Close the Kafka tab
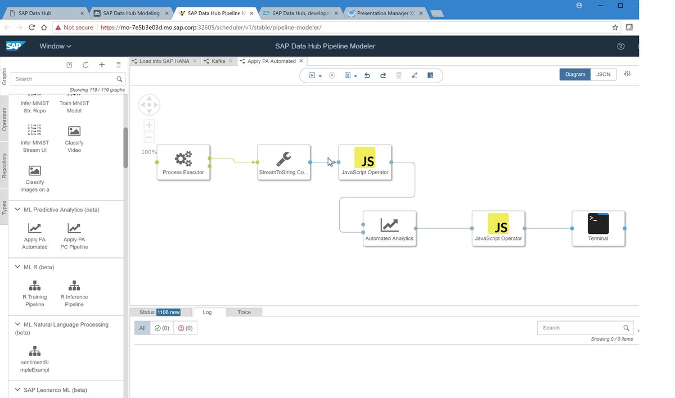 (x=231, y=61)
